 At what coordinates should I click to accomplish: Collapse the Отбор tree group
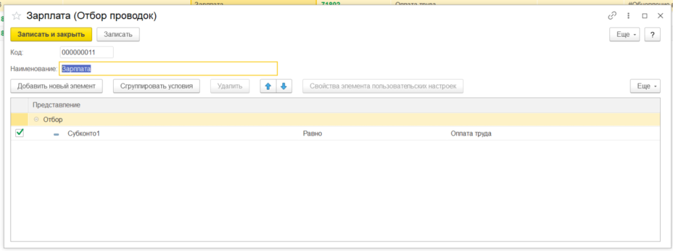[x=37, y=119]
